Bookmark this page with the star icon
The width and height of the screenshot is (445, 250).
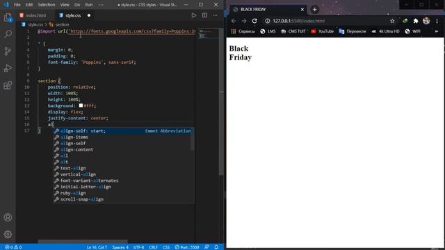coord(392,21)
